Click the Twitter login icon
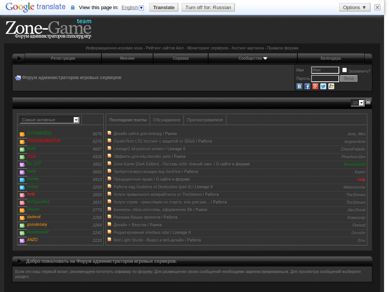Screen dimensions: 389x292 323,86
